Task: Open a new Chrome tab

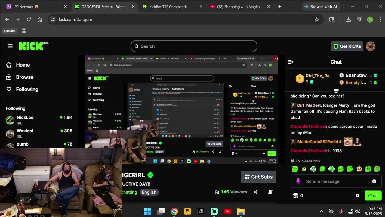Action: click(x=279, y=7)
